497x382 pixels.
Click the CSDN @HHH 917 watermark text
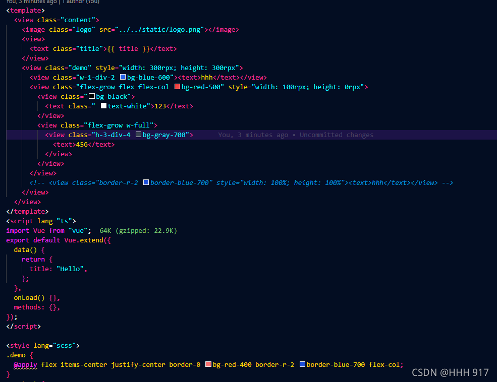click(x=450, y=372)
